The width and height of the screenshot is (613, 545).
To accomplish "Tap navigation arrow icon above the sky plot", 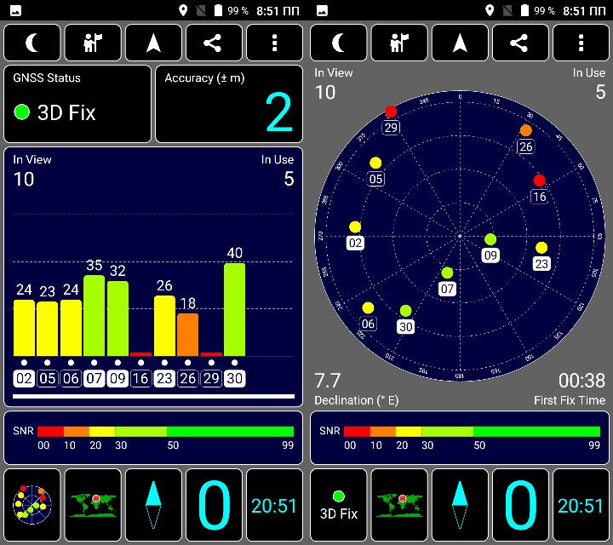I will tap(460, 43).
